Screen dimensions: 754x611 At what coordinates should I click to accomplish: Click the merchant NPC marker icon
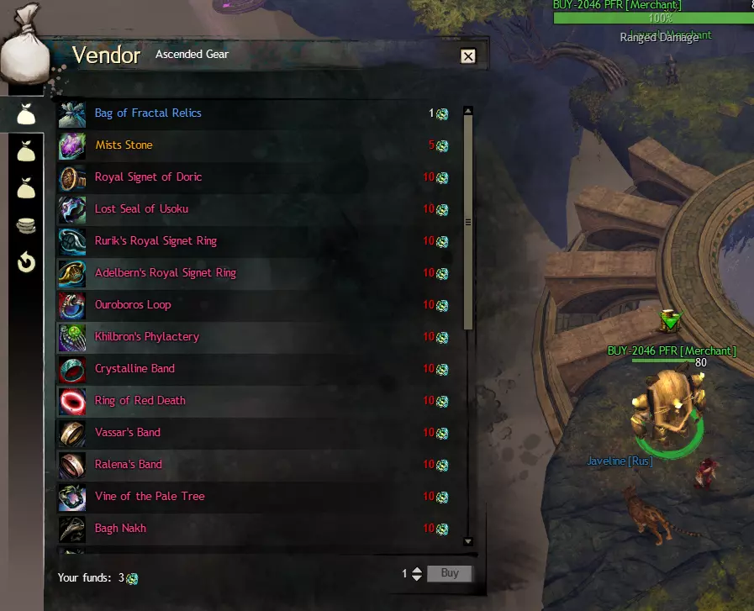point(670,321)
